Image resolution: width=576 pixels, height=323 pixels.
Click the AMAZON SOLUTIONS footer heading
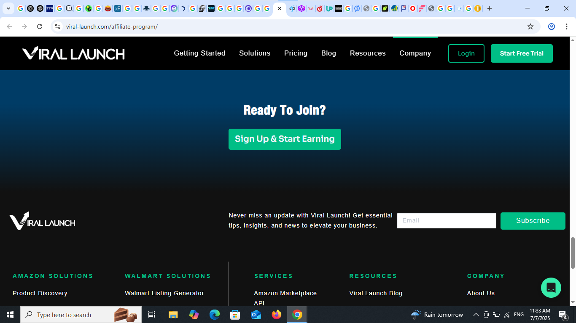point(53,276)
